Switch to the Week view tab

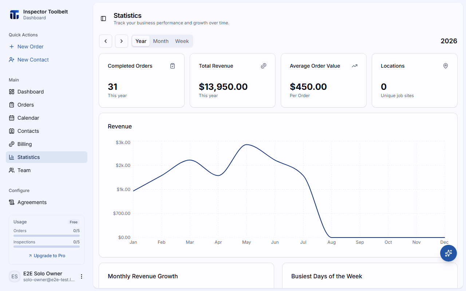(182, 41)
